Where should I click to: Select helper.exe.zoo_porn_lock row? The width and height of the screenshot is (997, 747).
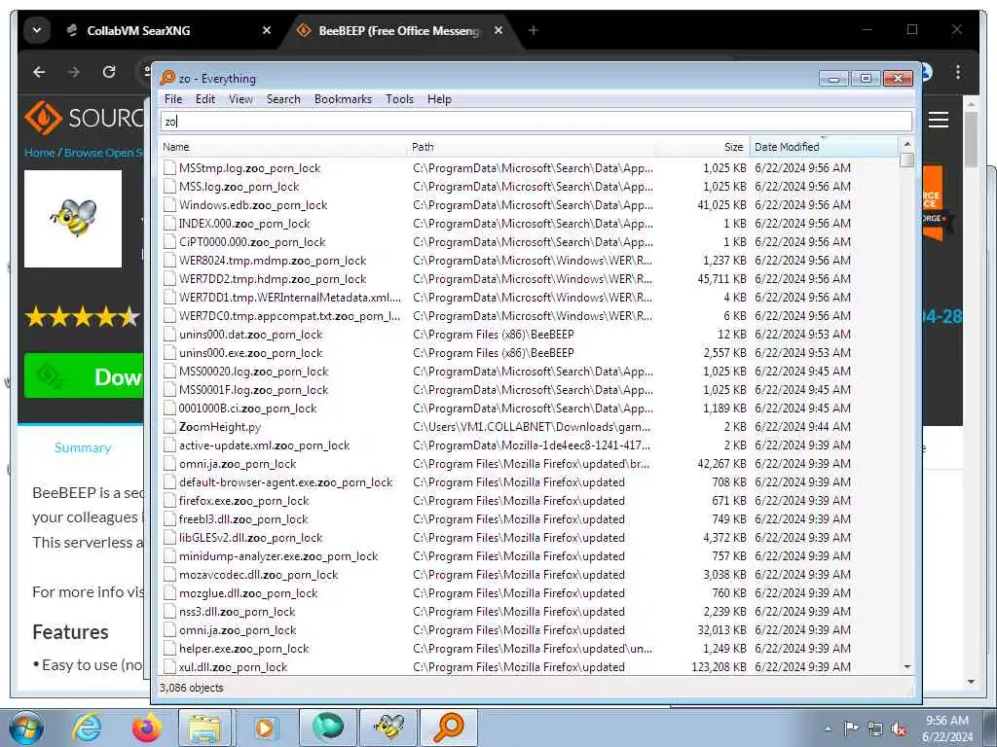529,649
